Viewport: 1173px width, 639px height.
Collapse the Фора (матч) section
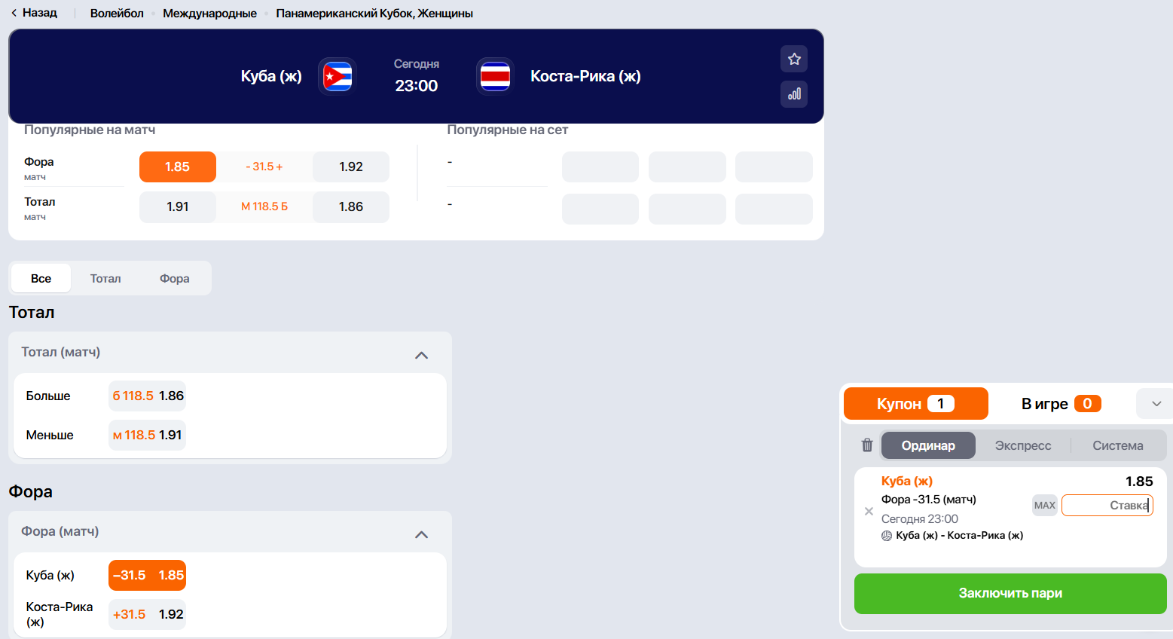pos(422,534)
